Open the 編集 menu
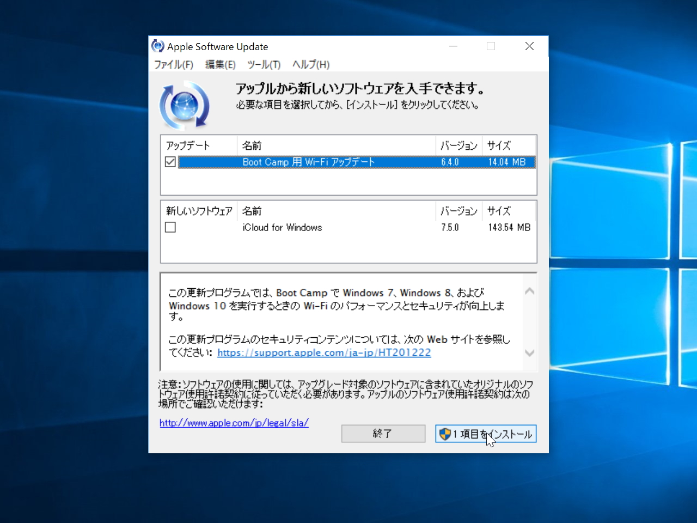The image size is (697, 523). 219,64
